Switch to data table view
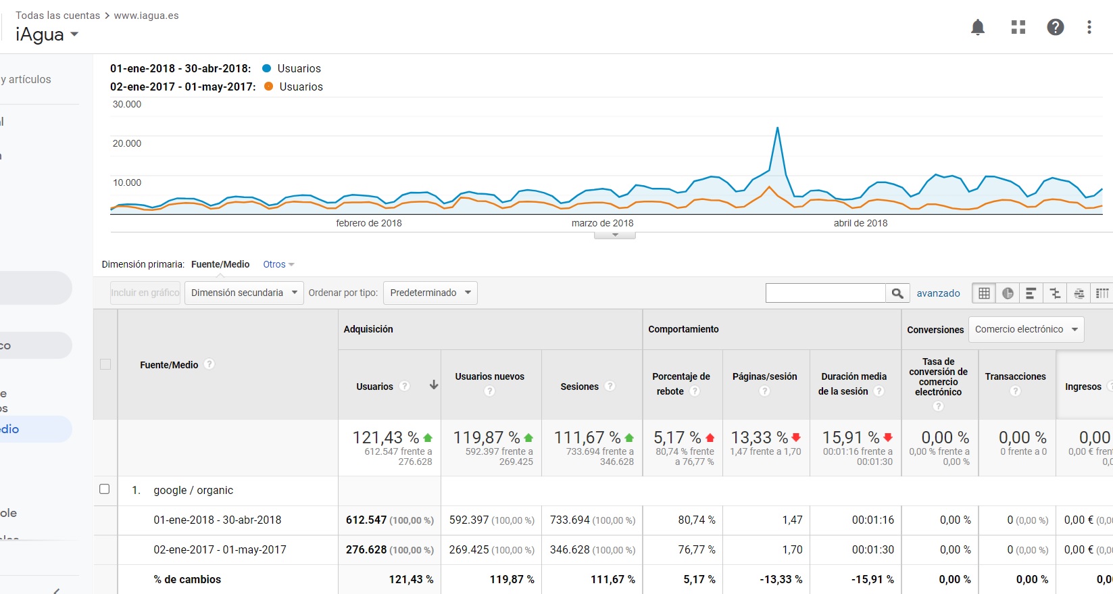 point(984,293)
